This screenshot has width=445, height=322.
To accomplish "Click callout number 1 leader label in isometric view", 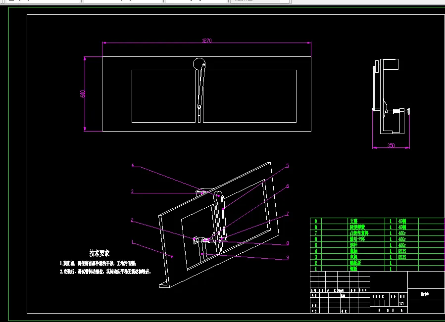I will (x=132, y=242).
